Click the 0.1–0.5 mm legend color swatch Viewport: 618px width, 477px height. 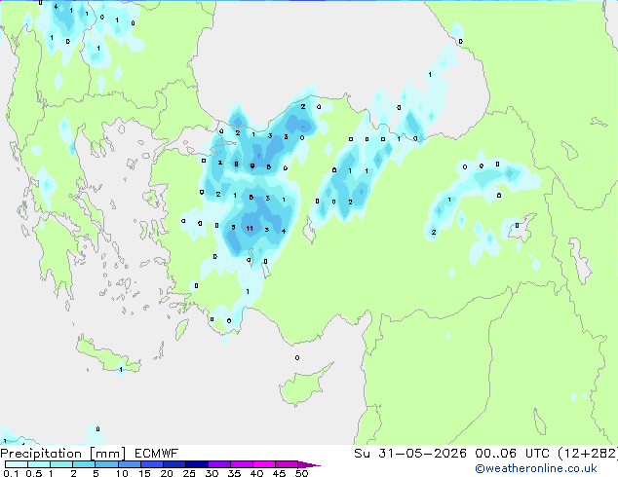click(x=17, y=464)
